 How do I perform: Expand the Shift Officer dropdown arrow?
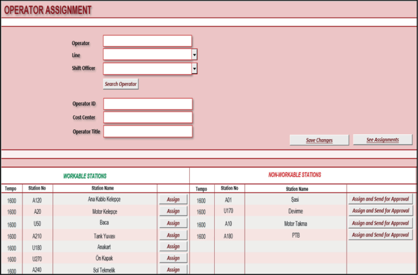coord(194,69)
